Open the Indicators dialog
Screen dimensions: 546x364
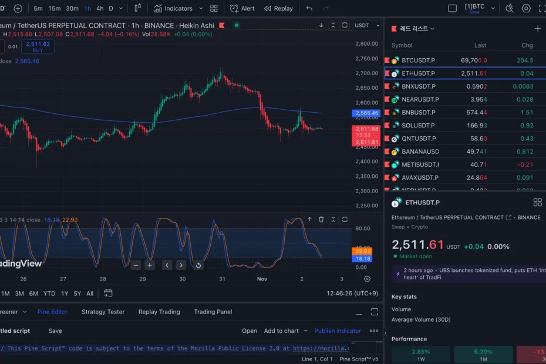[173, 8]
